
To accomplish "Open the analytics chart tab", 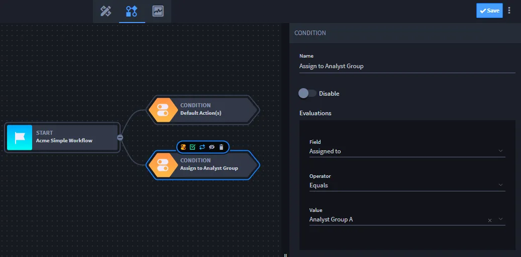I will [158, 11].
